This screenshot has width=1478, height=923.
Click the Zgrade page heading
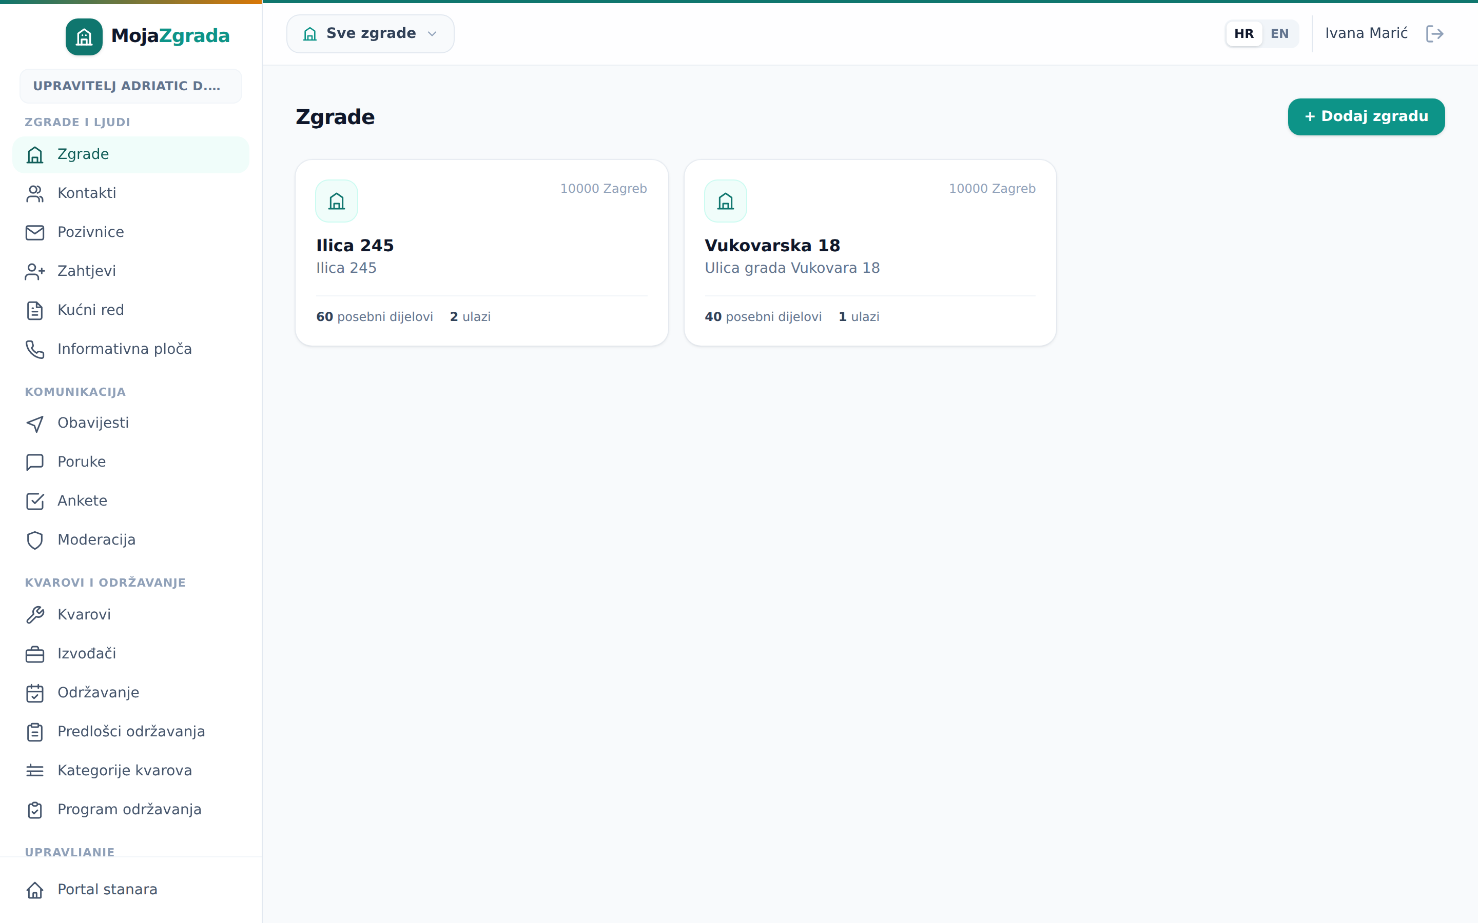(335, 116)
